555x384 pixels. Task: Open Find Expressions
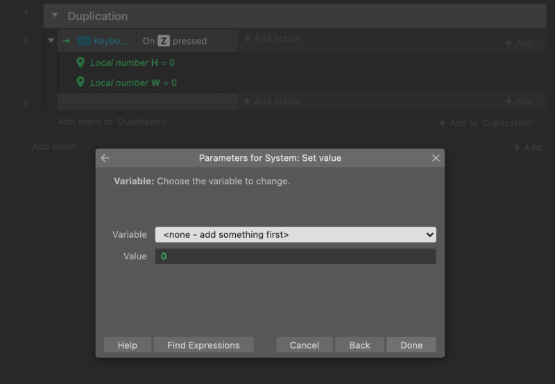203,344
